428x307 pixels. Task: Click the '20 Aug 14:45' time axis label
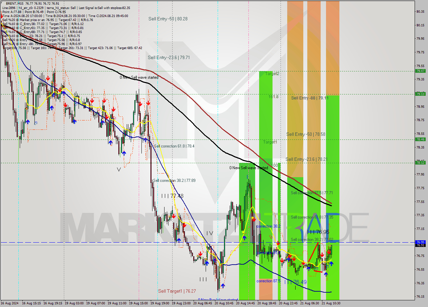coord(245,303)
